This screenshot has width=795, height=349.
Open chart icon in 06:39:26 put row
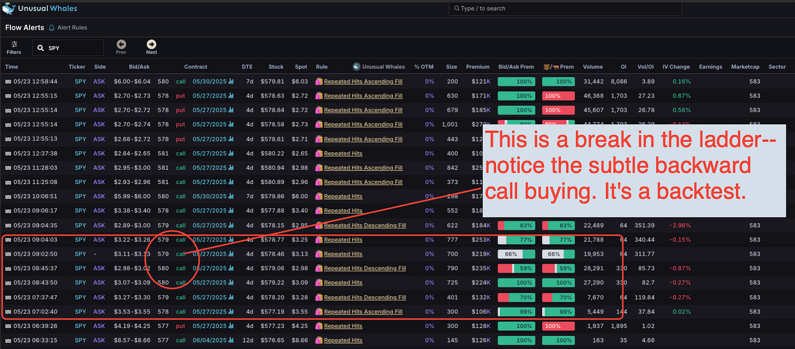click(x=231, y=326)
